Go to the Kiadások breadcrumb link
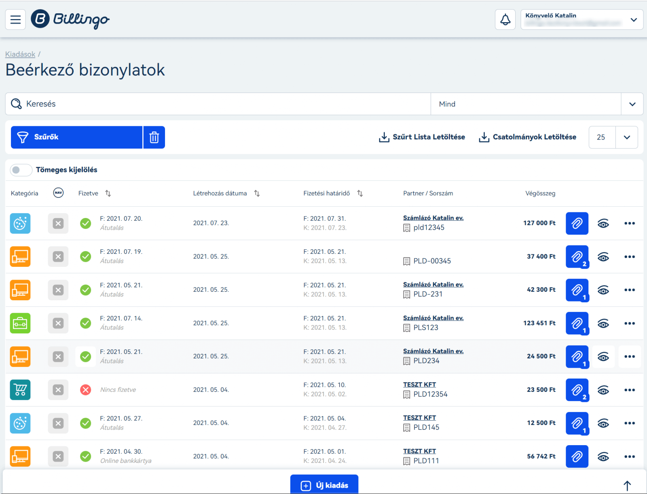 (x=20, y=54)
